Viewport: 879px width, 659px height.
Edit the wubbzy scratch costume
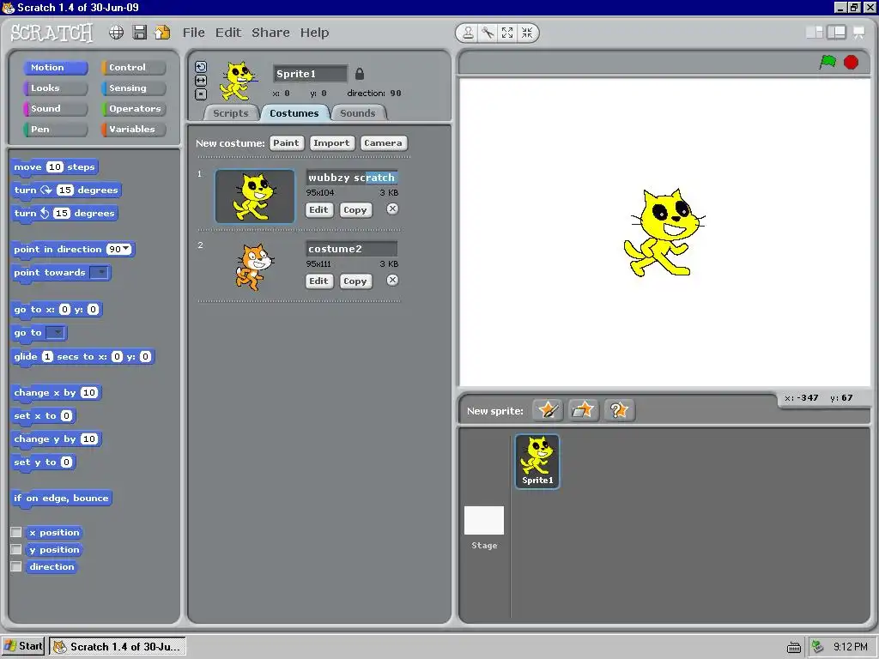[318, 209]
